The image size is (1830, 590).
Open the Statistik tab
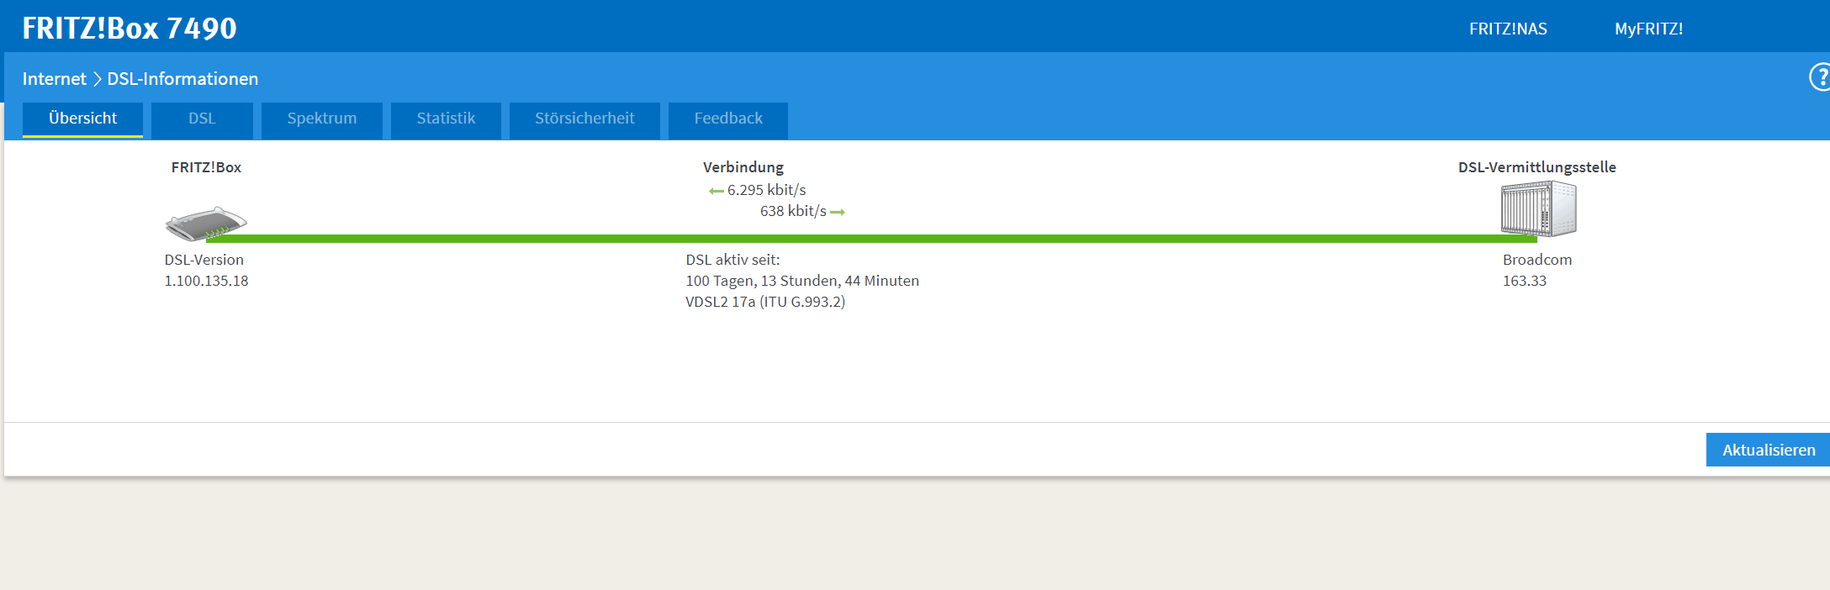click(x=446, y=119)
